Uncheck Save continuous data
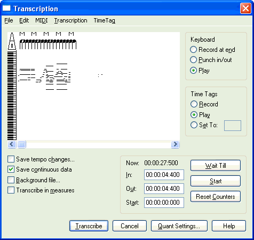Image resolution: width=254 pixels, height=240 pixels. [x=11, y=169]
